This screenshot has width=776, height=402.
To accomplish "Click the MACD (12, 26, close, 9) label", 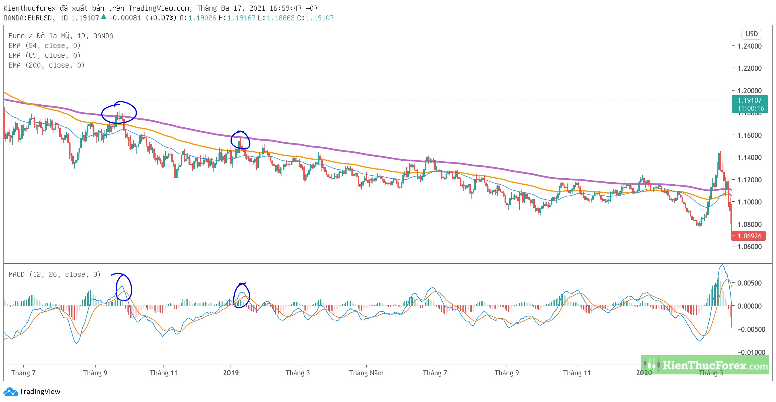I will pyautogui.click(x=54, y=274).
